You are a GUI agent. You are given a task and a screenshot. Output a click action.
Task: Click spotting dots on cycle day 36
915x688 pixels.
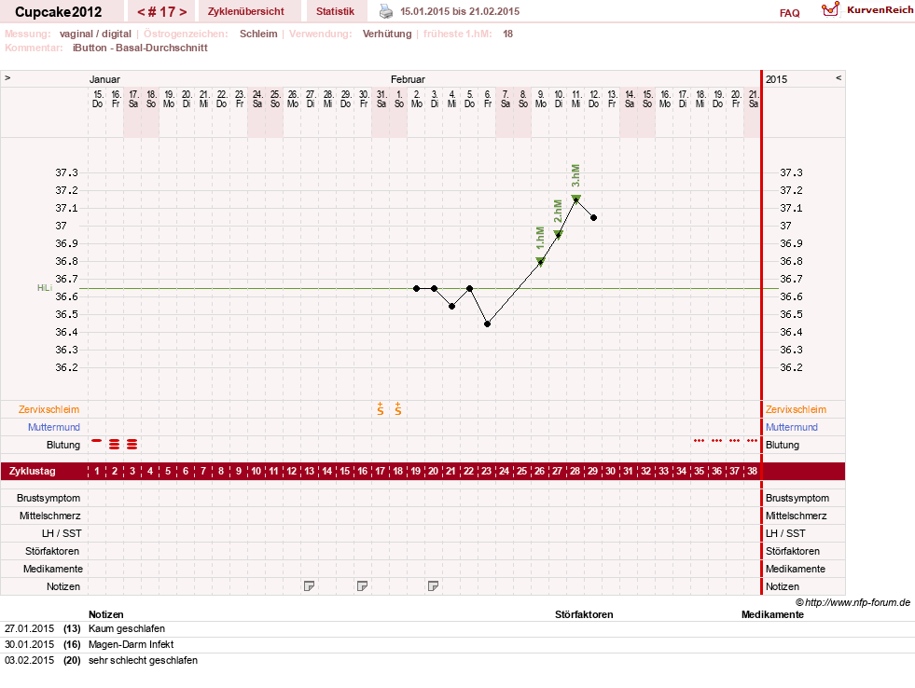[716, 441]
